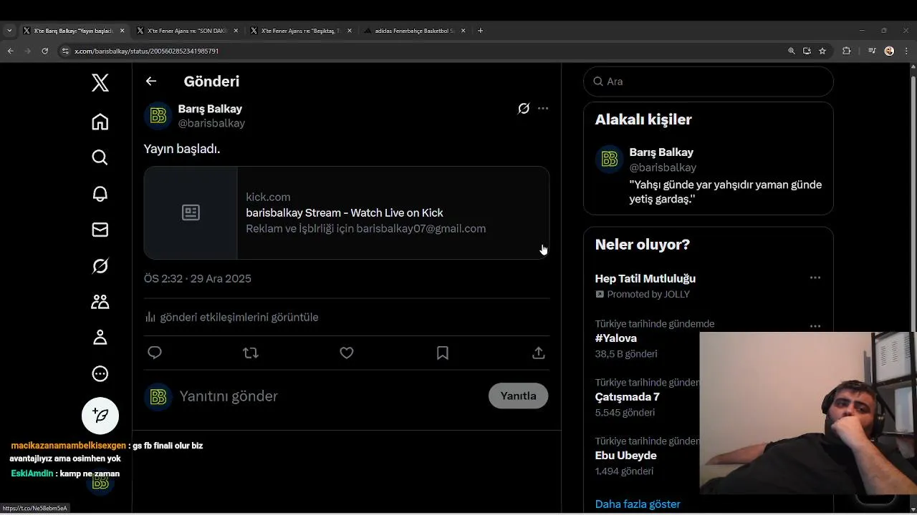The image size is (917, 515).
Task: Click the zoom magnifier icon in address bar
Action: click(791, 51)
